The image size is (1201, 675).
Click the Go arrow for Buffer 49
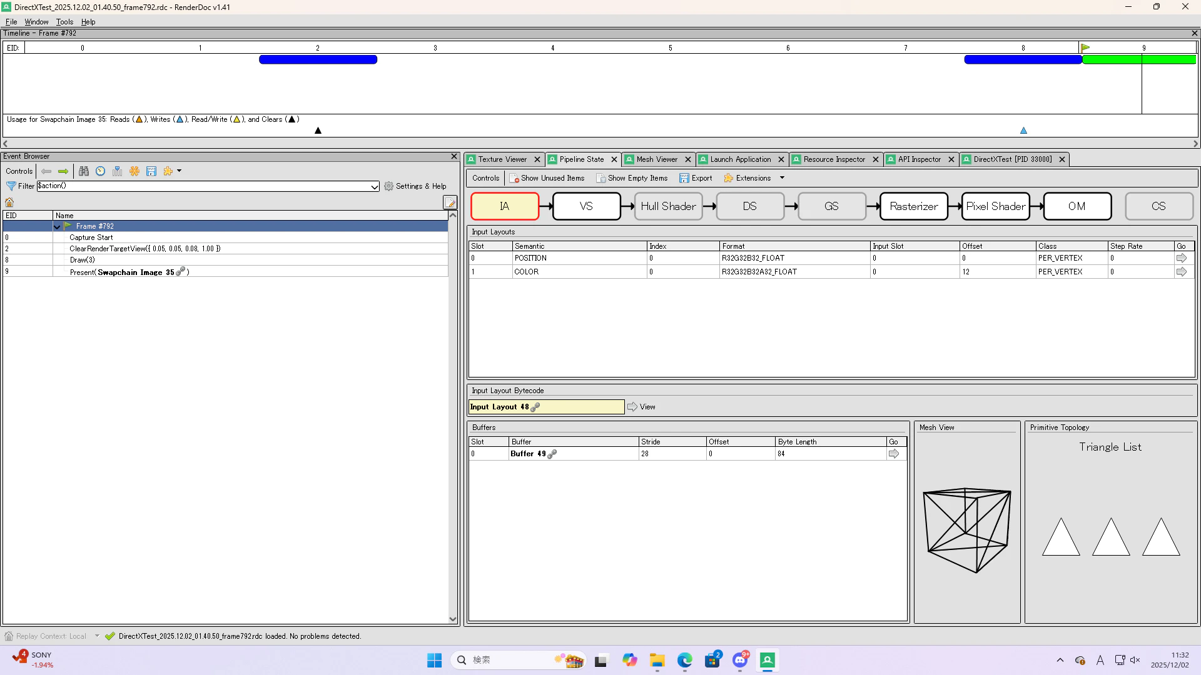(894, 454)
